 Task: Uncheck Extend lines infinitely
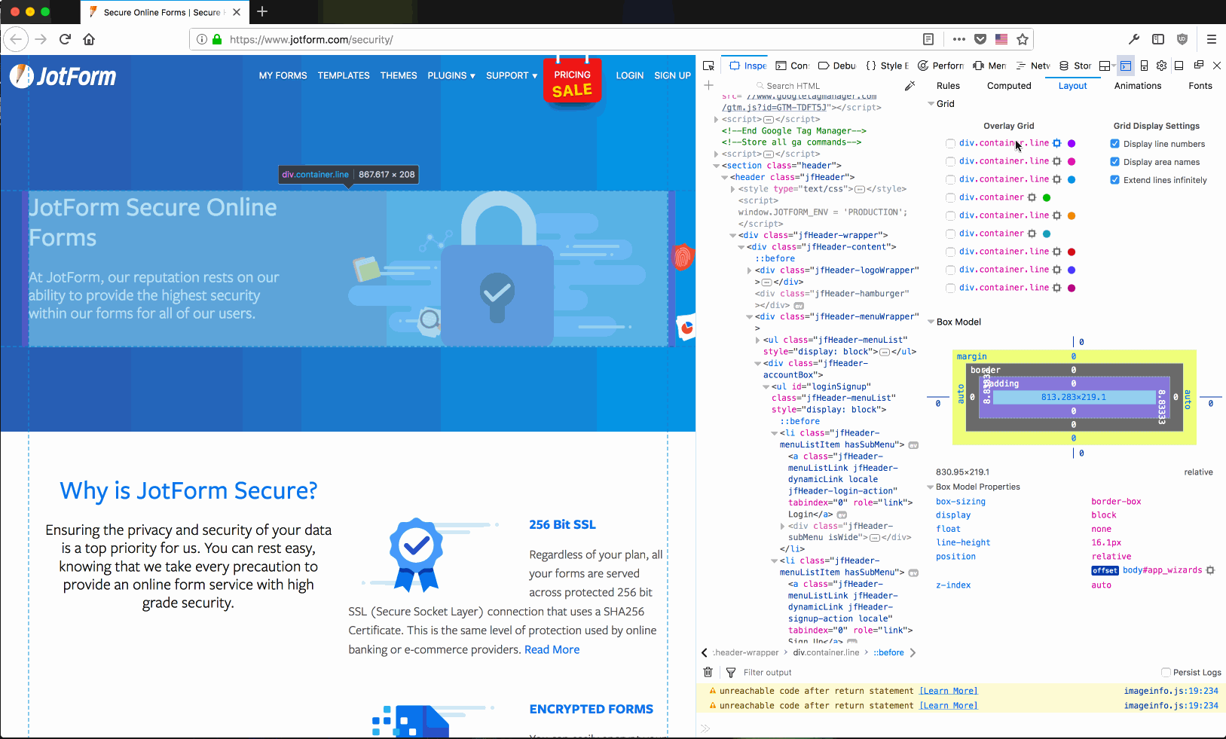click(x=1114, y=180)
